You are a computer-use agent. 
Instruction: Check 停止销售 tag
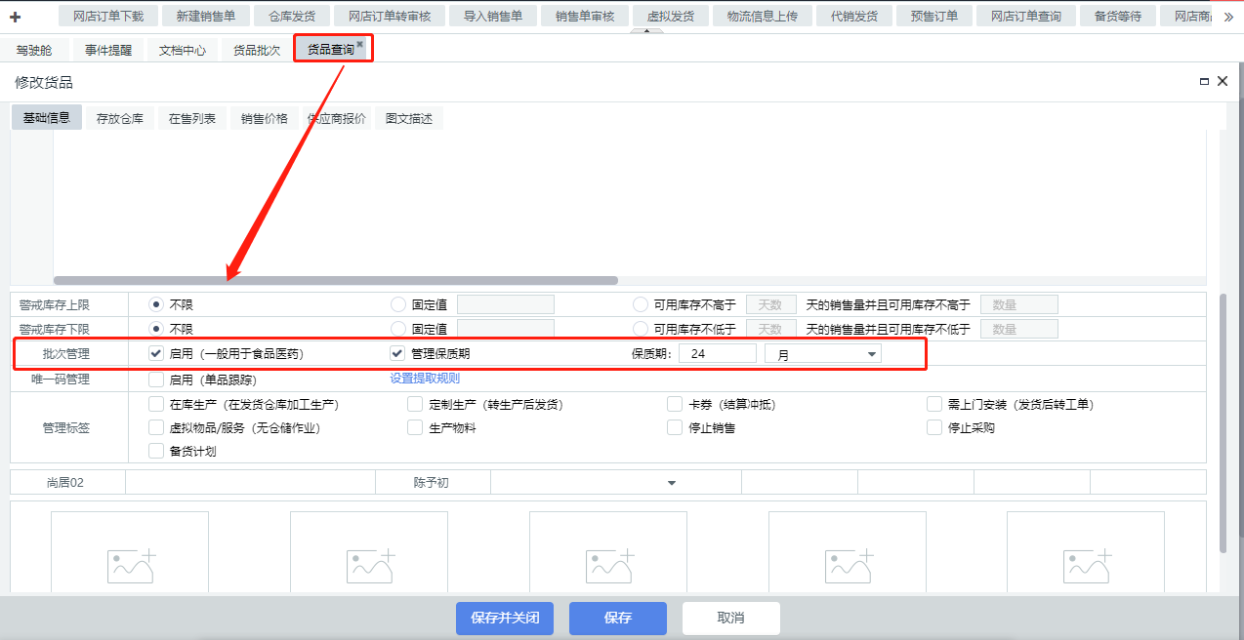675,427
